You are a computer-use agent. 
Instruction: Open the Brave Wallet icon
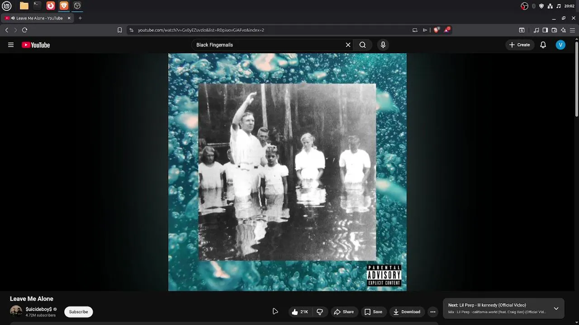point(554,30)
